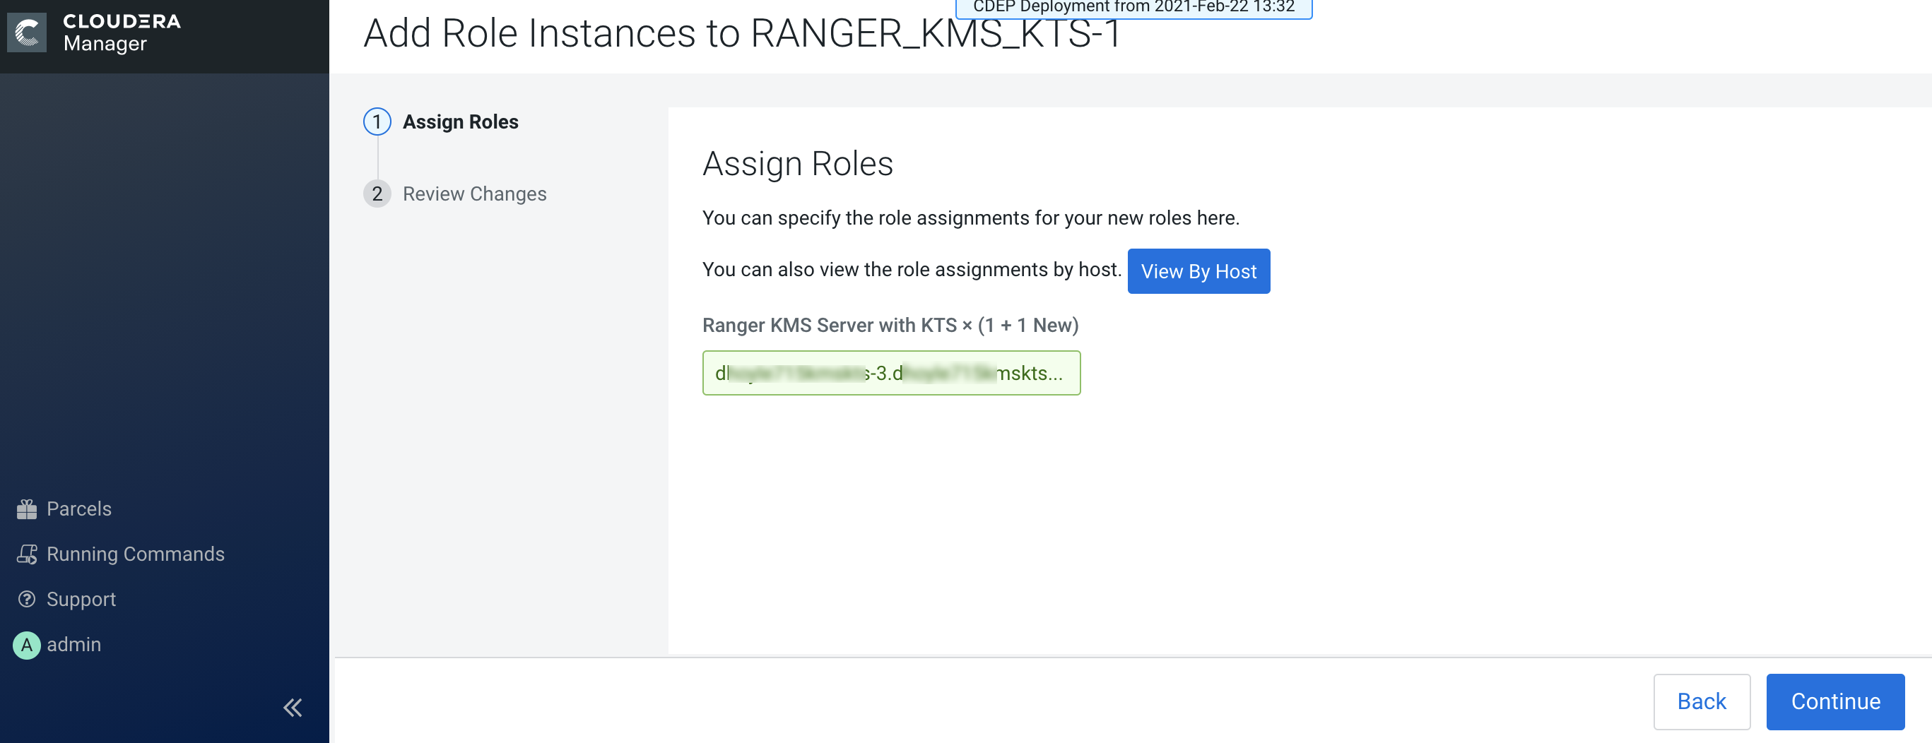The image size is (1932, 743).
Task: Open Parcels from the sidebar
Action: [78, 509]
